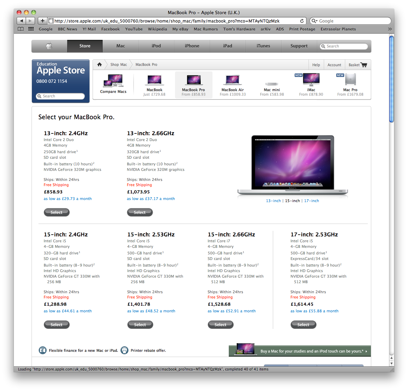Click the printer rebate offer icon
Screen dimensions: 408x391
[124, 350]
